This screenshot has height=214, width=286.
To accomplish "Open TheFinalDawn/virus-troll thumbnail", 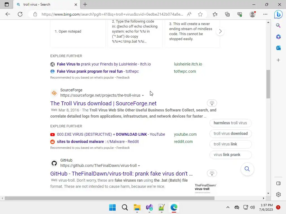I will (206, 188).
